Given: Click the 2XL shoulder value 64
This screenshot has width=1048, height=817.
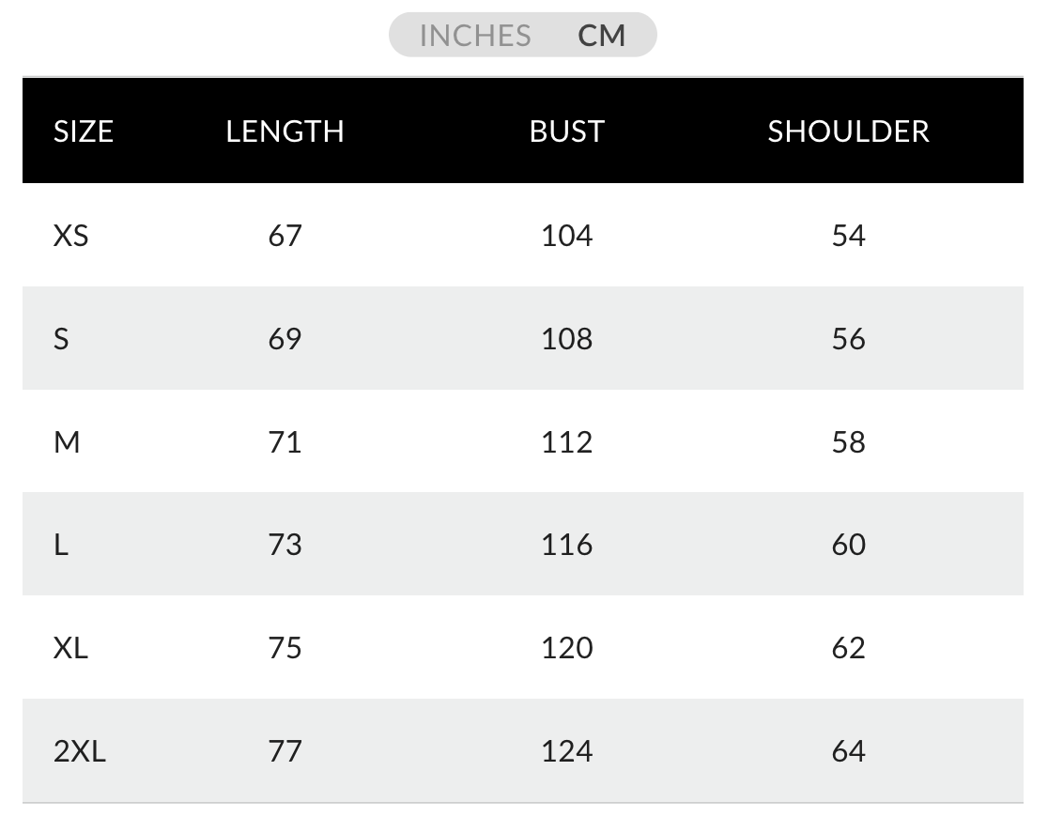Looking at the screenshot, I should [848, 751].
